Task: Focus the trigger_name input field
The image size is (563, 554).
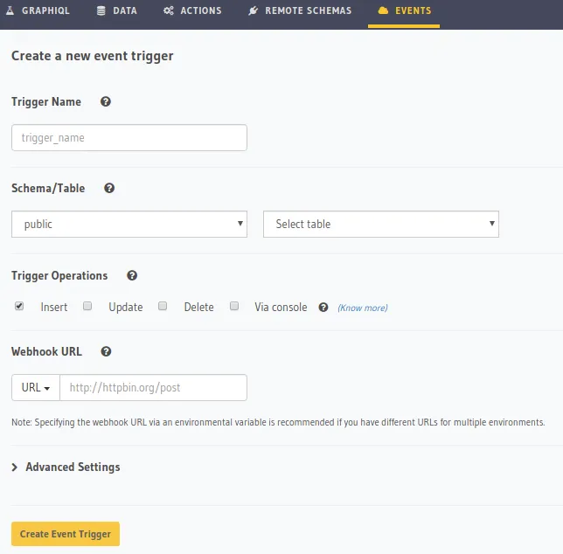Action: (x=129, y=138)
